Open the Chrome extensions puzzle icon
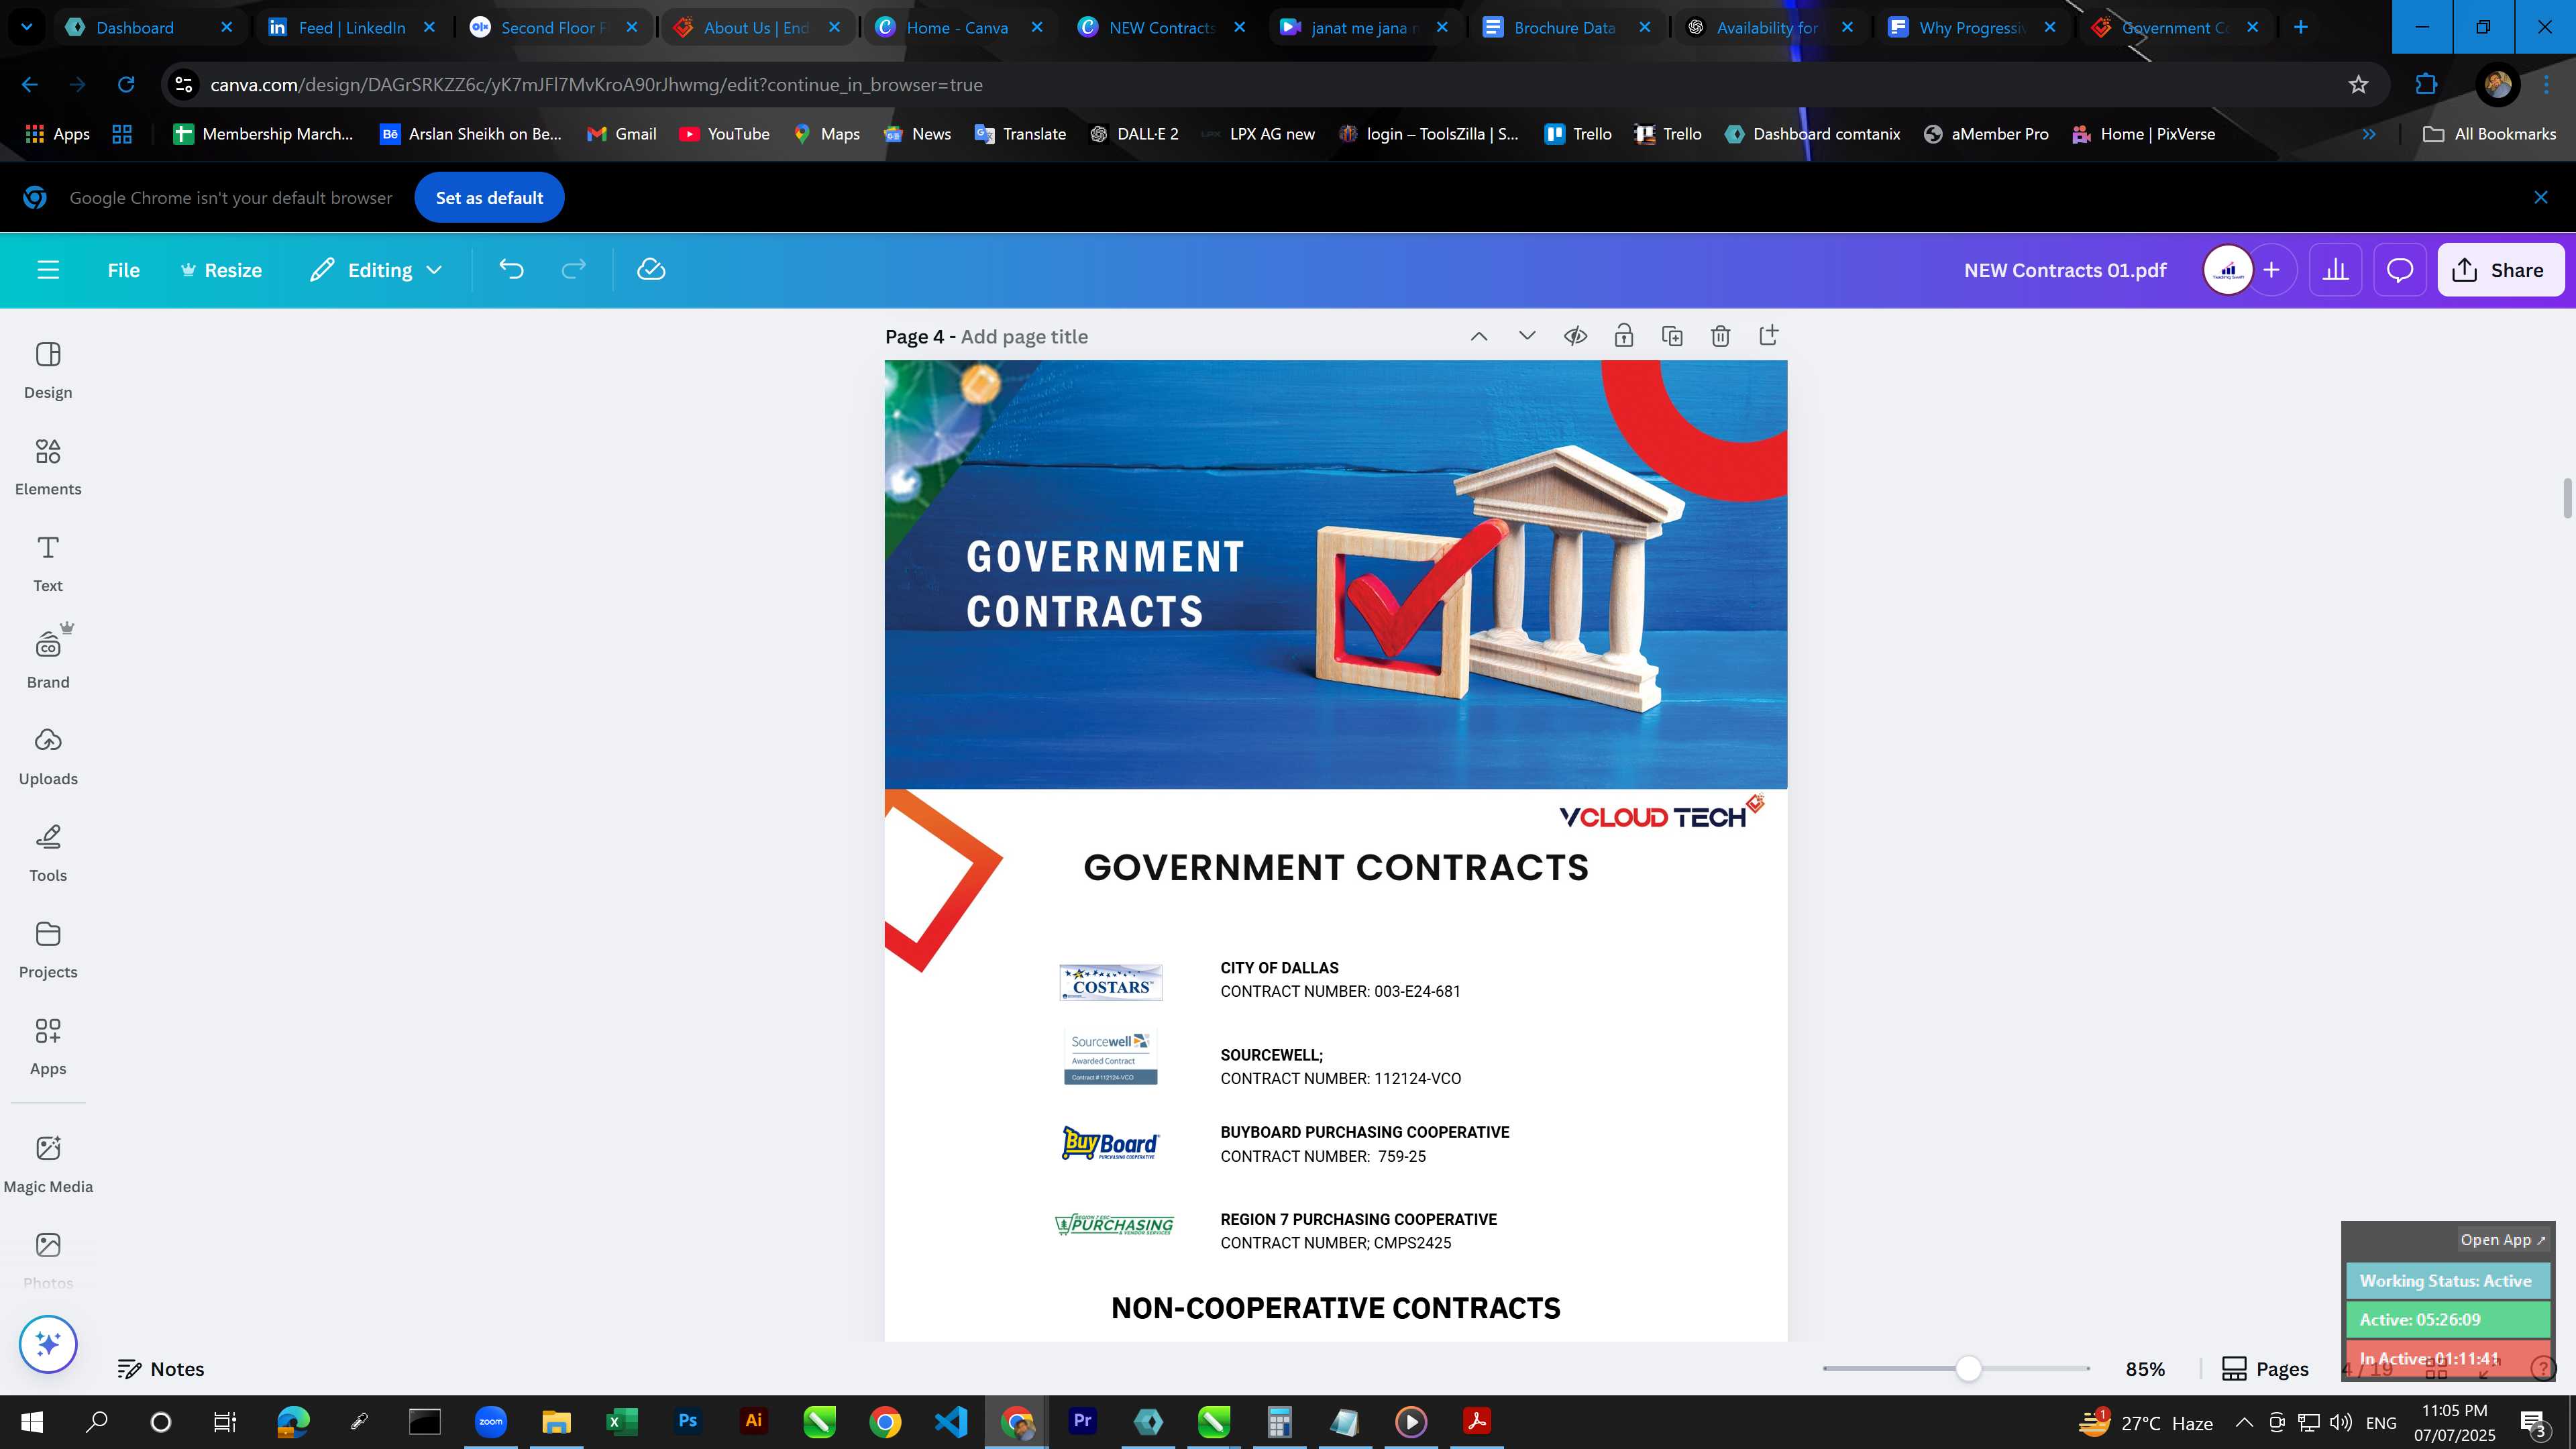Image resolution: width=2576 pixels, height=1449 pixels. click(x=2426, y=85)
